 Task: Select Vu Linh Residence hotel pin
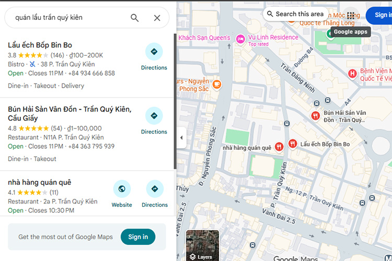pos(240,39)
